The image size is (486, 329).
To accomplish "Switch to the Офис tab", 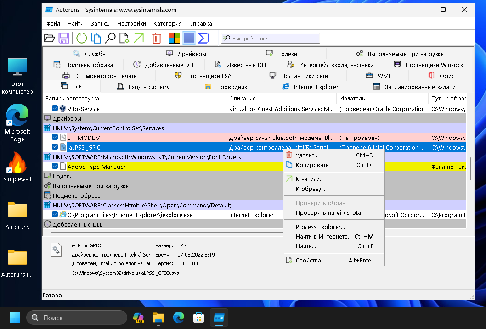I will point(441,76).
